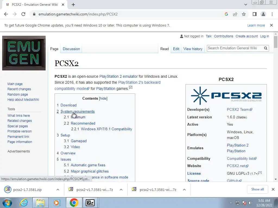Open PCSX2 Team external link
The image size is (278, 208).
pos(239,109)
